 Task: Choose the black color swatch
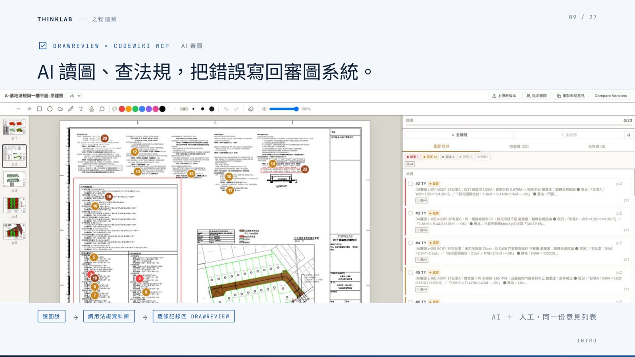tap(162, 109)
